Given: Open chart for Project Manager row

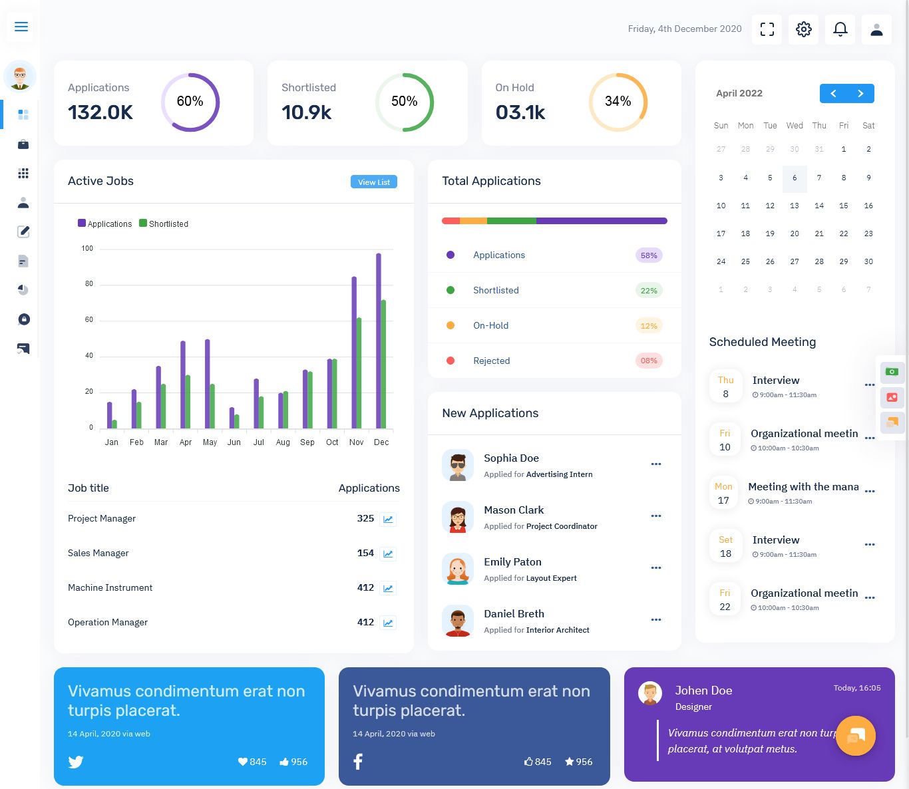Looking at the screenshot, I should click(x=388, y=519).
